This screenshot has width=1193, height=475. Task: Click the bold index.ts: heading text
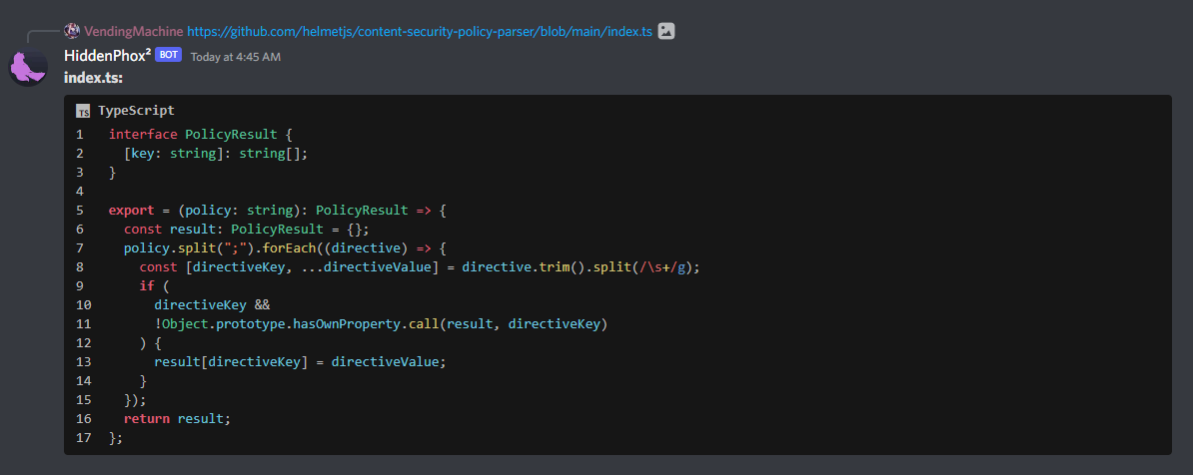pos(94,78)
